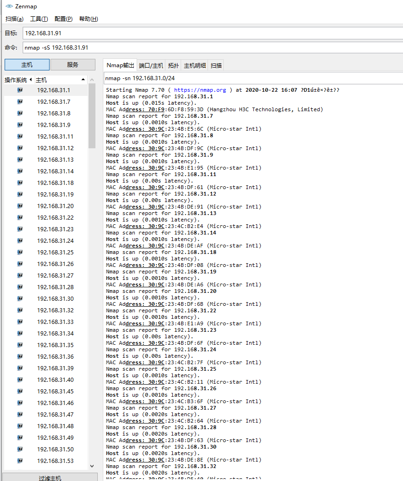
Task: Sort by the 主机 column header
Action: point(60,80)
